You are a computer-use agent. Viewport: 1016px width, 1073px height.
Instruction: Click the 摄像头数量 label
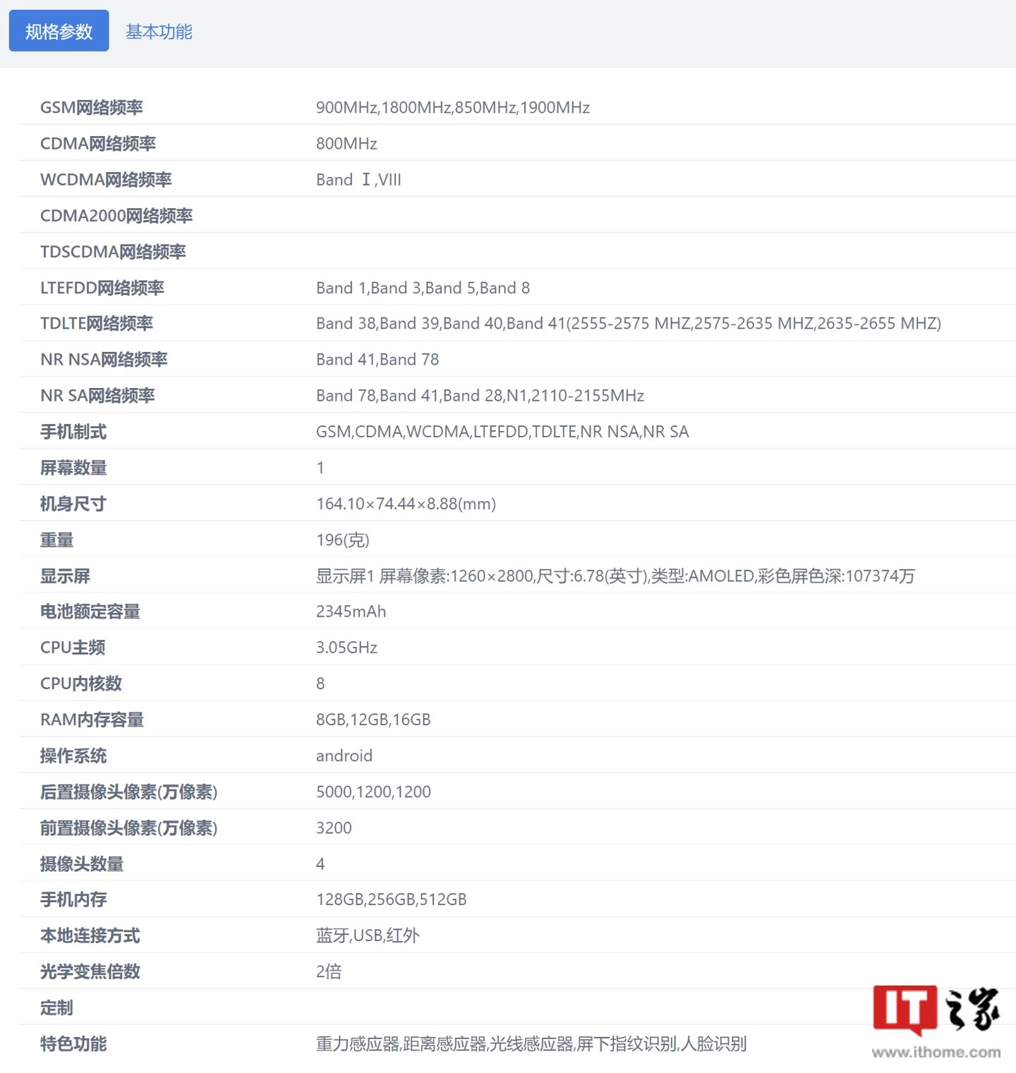[x=82, y=863]
